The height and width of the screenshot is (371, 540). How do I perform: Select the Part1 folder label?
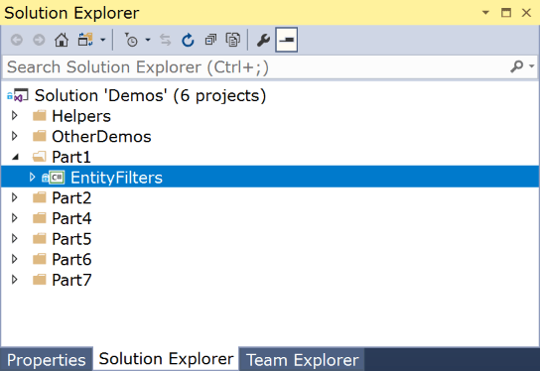tap(71, 157)
